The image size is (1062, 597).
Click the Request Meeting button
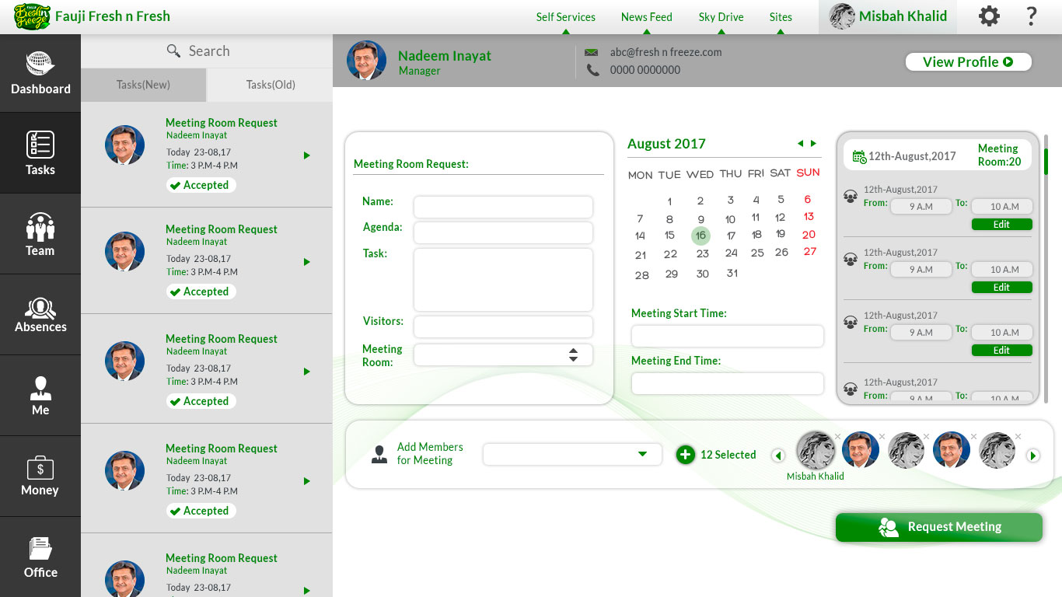click(938, 527)
